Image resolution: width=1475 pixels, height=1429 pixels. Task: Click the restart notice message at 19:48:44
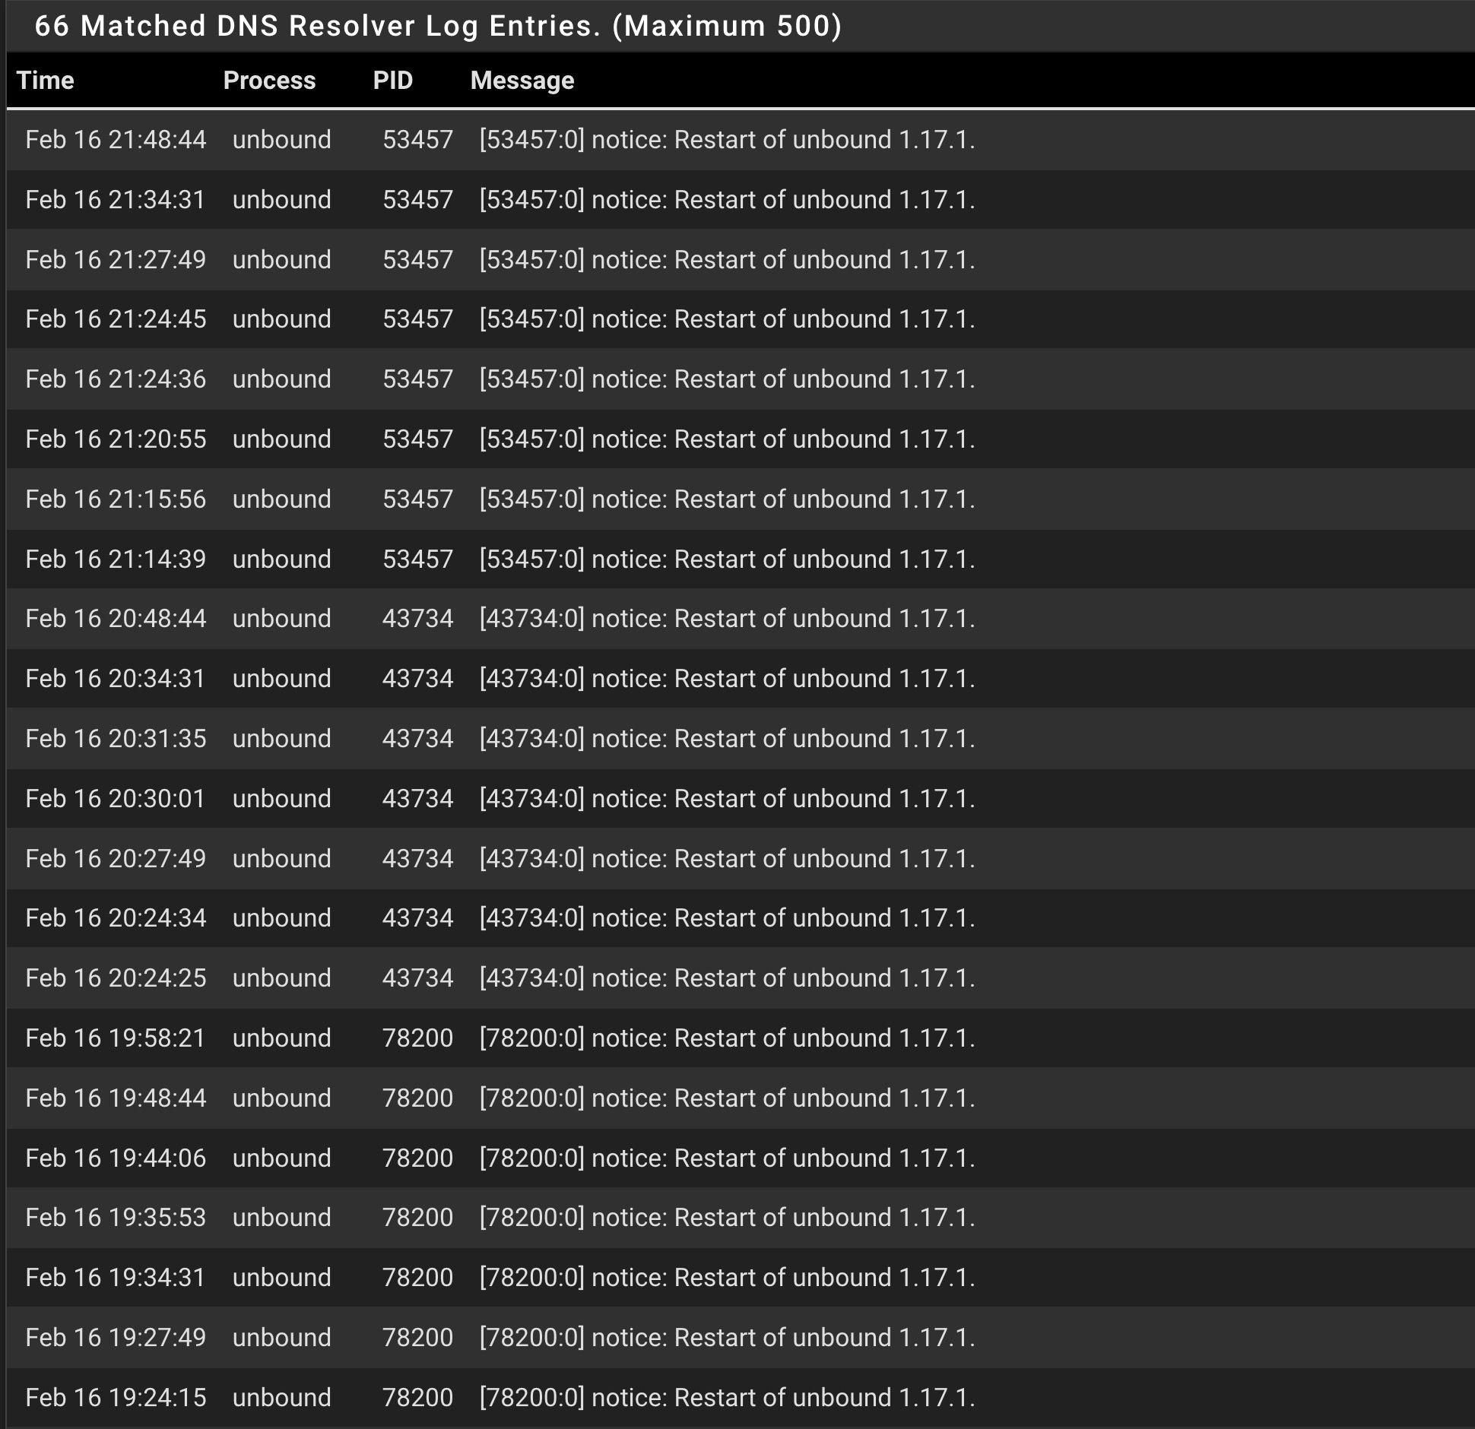pyautogui.click(x=727, y=1098)
